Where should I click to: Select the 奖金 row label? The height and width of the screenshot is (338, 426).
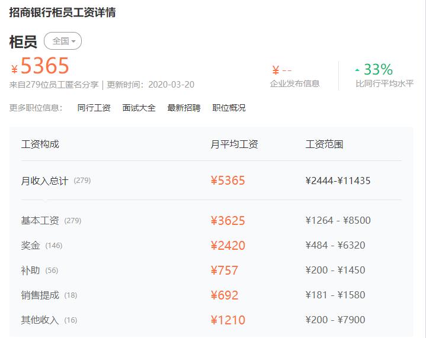[30, 246]
